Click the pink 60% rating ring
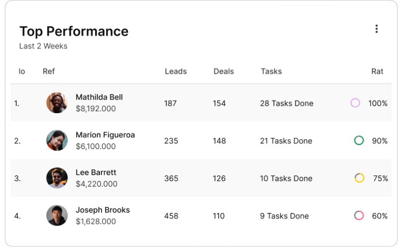The image size is (402, 250). [359, 216]
